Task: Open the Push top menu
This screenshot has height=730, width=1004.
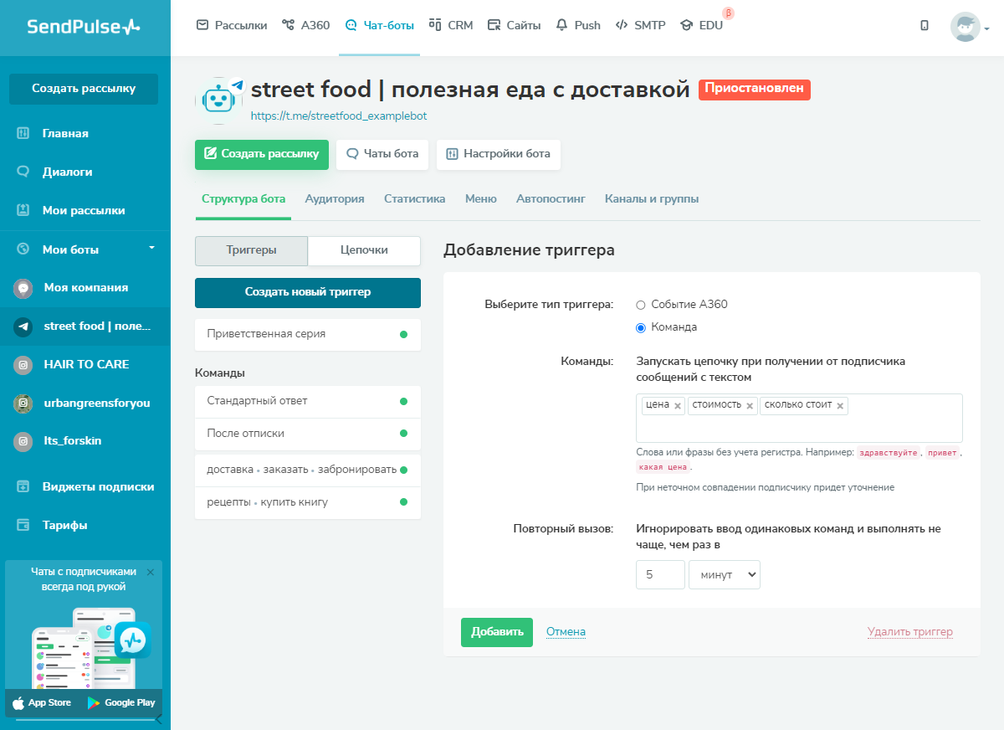Action: point(578,25)
